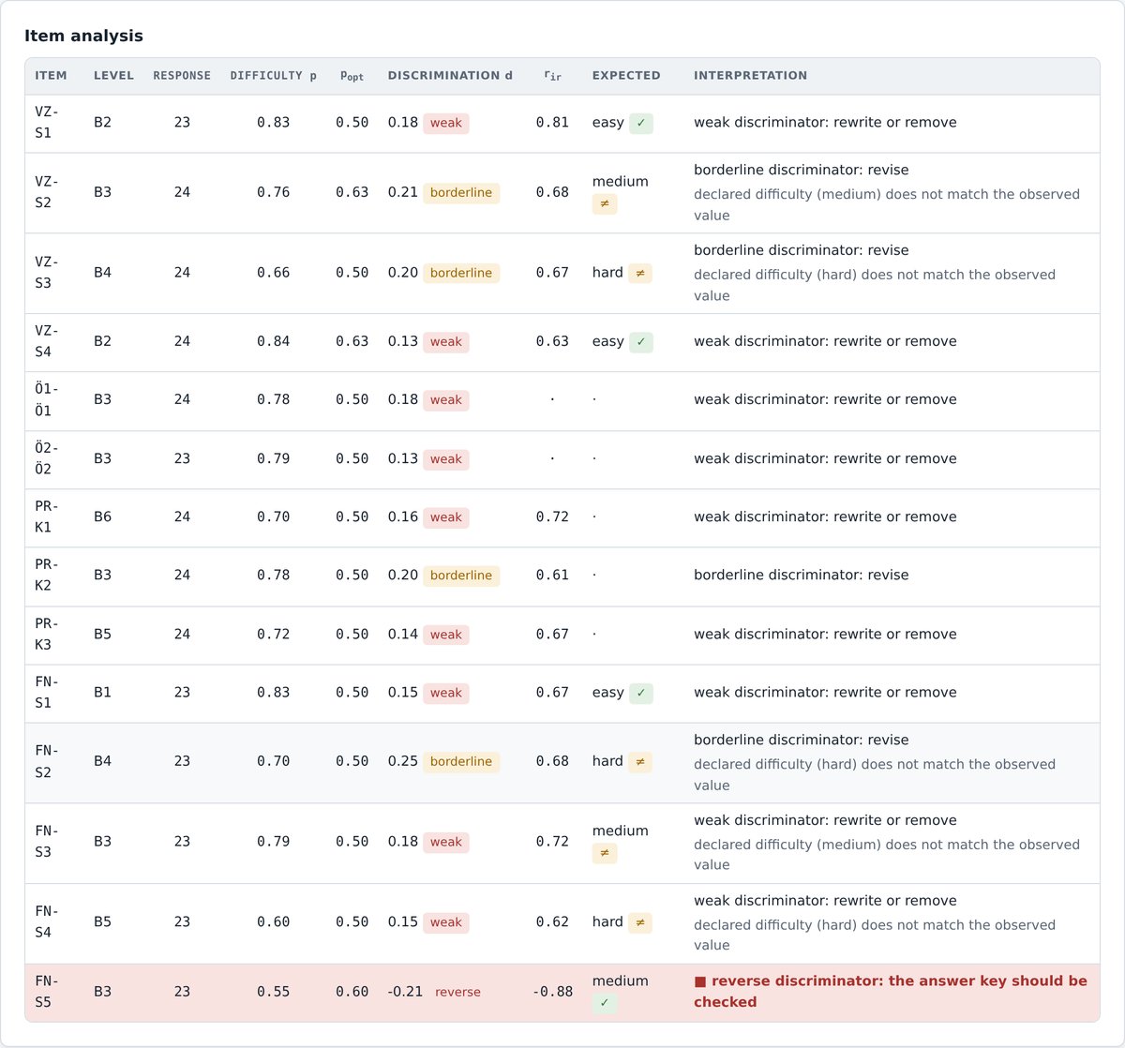The width and height of the screenshot is (1125, 1048).
Task: Click level B5 in row PR-K3
Action: pos(102,635)
